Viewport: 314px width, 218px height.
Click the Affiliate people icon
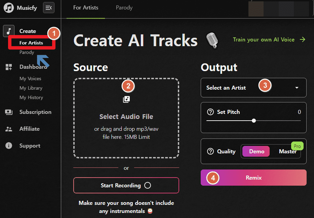(x=9, y=129)
